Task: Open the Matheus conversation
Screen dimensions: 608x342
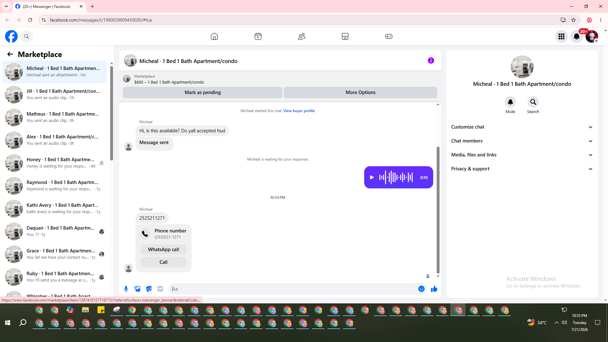Action: coord(54,117)
